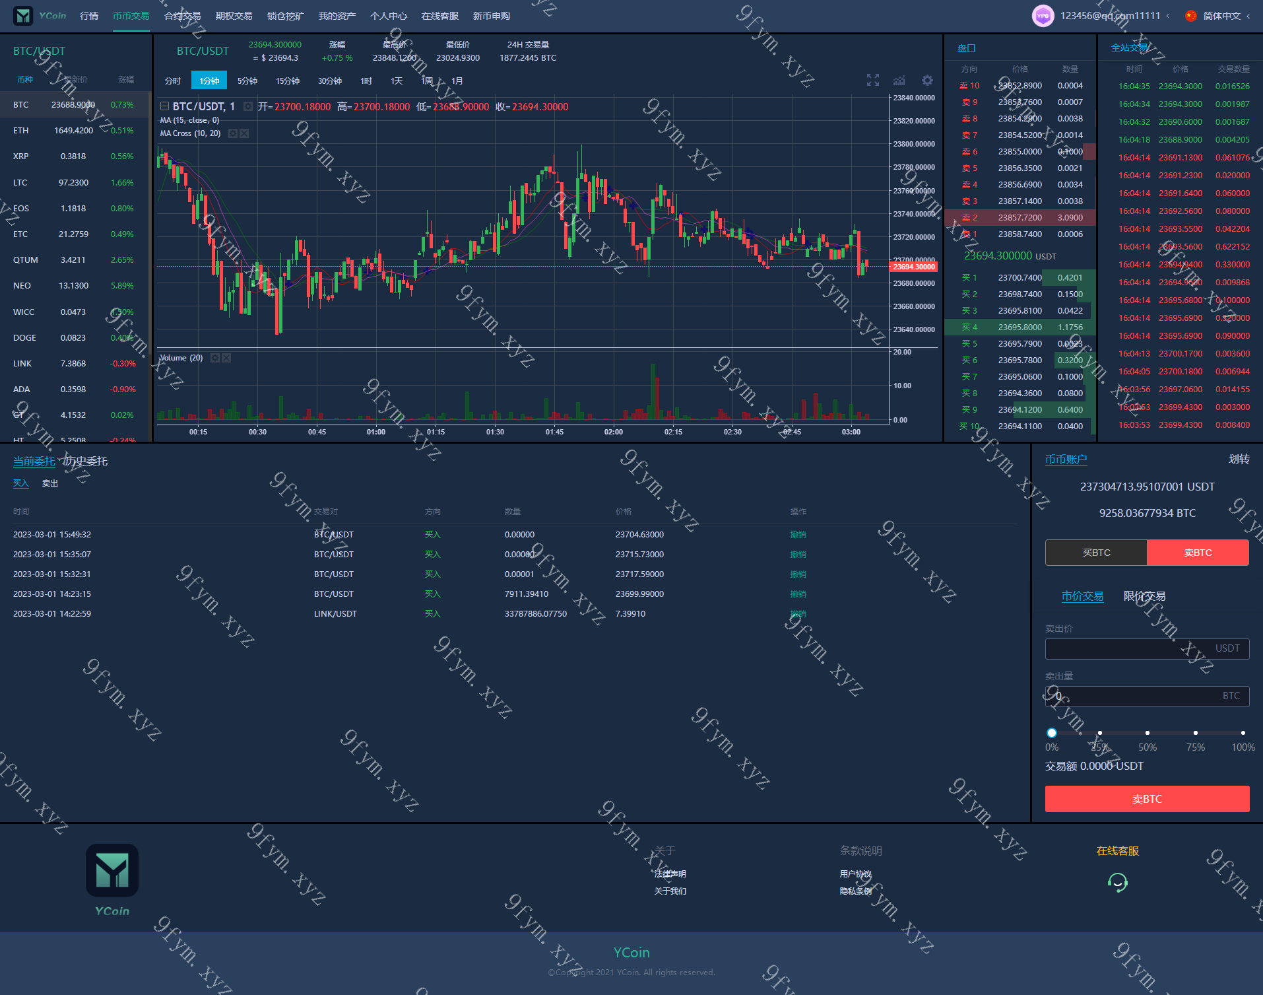
Task: Select 限价交易 order type
Action: tap(1145, 596)
